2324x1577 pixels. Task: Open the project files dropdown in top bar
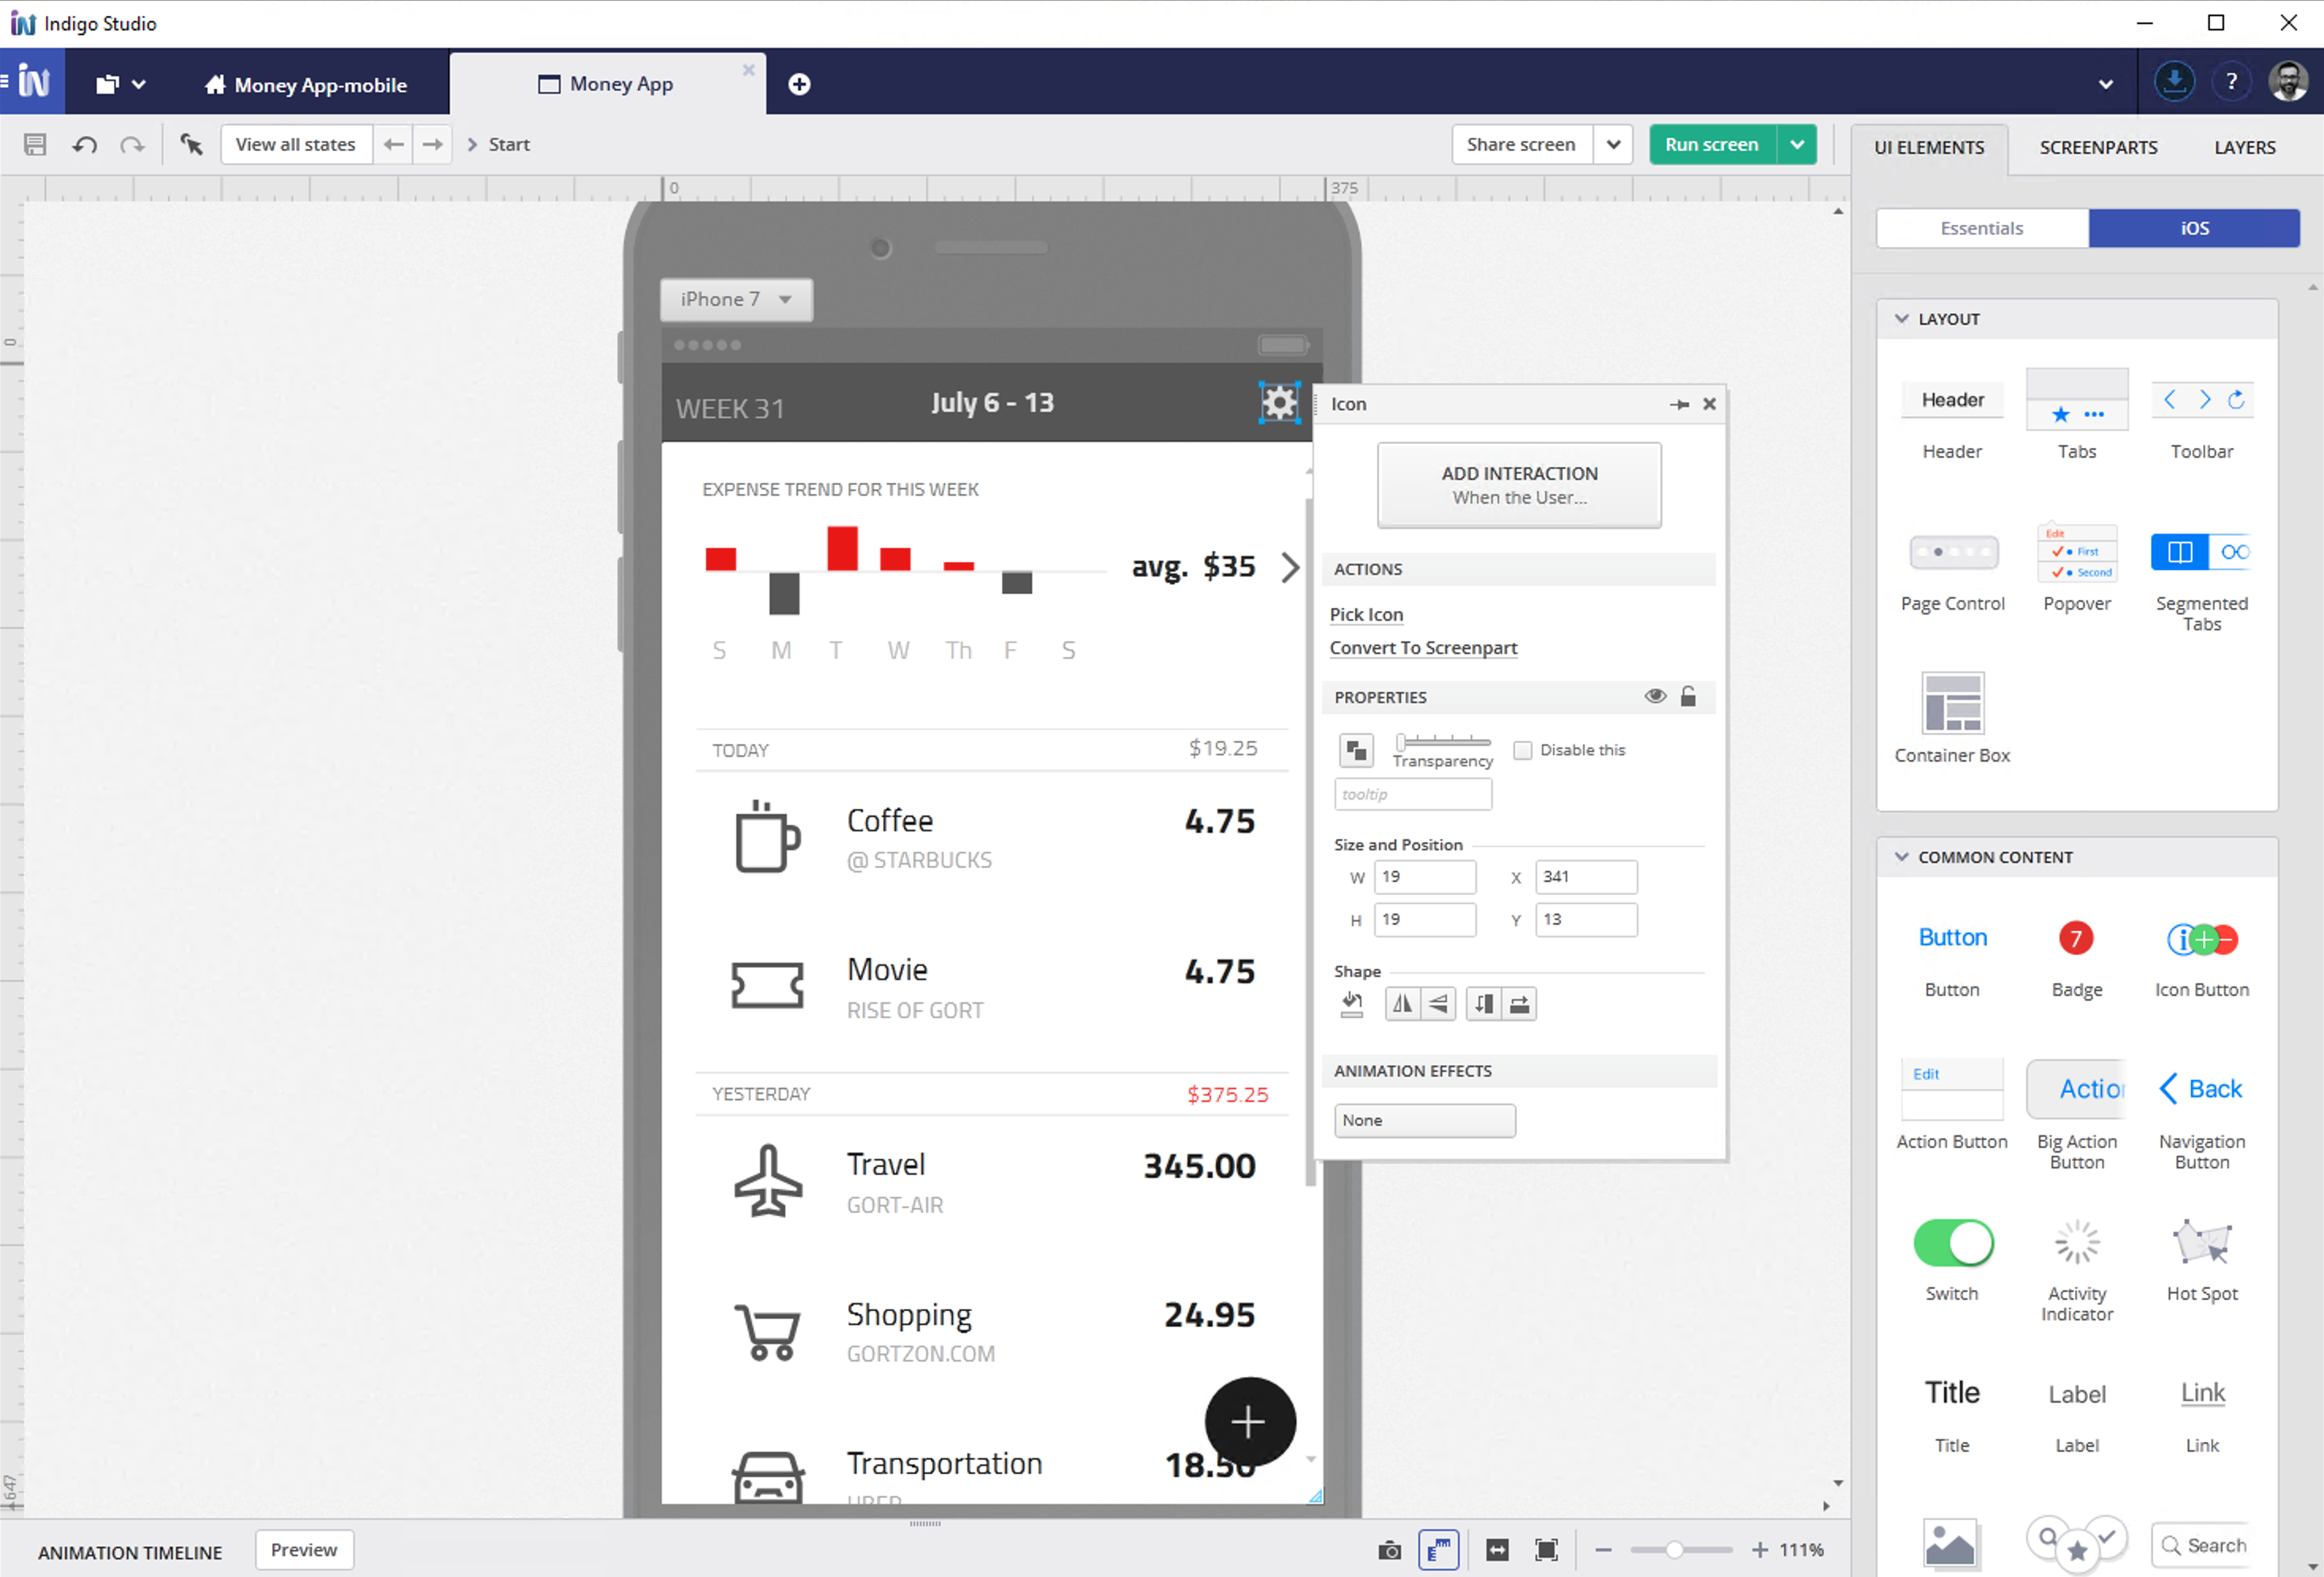tap(121, 85)
